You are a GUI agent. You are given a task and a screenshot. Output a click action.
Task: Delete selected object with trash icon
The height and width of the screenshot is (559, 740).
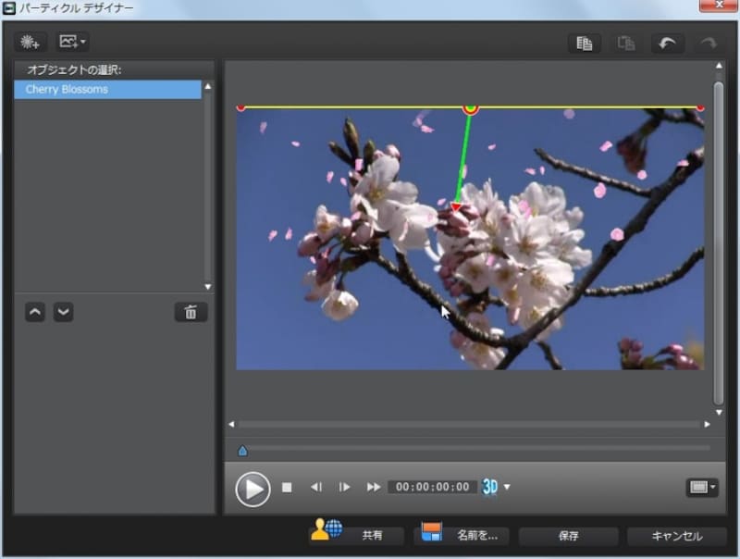coord(191,312)
